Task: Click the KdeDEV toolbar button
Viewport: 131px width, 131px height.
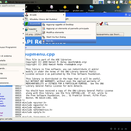Action: tap(31, 29)
